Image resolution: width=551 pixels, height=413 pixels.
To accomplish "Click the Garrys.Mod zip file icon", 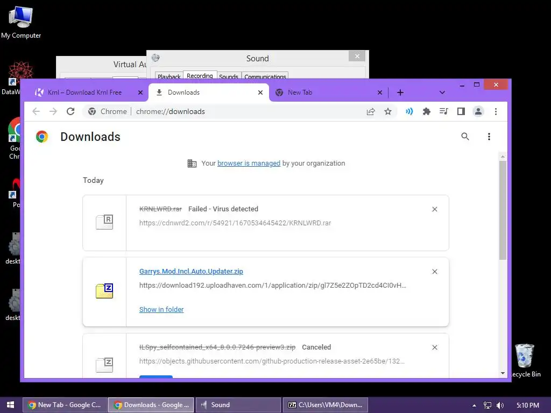I will 104,291.
